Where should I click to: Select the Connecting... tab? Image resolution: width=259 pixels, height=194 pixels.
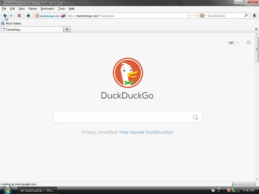pyautogui.click(x=32, y=30)
